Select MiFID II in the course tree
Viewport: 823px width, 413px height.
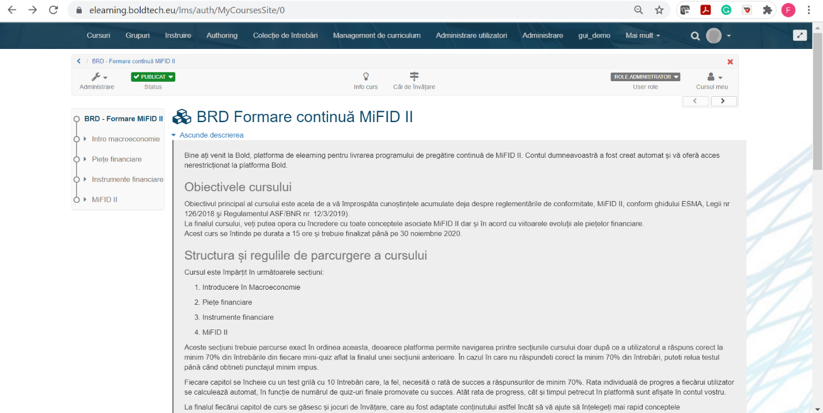click(104, 199)
